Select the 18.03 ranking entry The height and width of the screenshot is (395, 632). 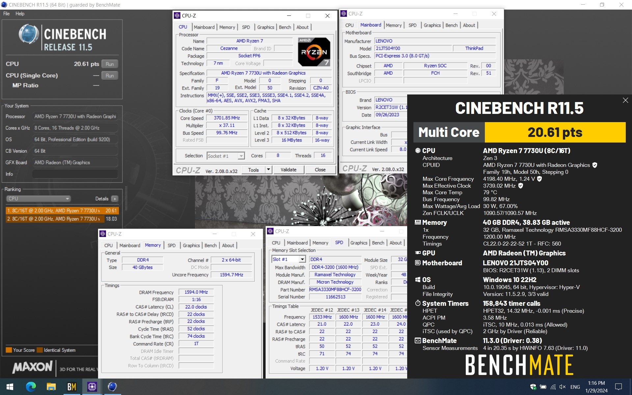pos(62,219)
